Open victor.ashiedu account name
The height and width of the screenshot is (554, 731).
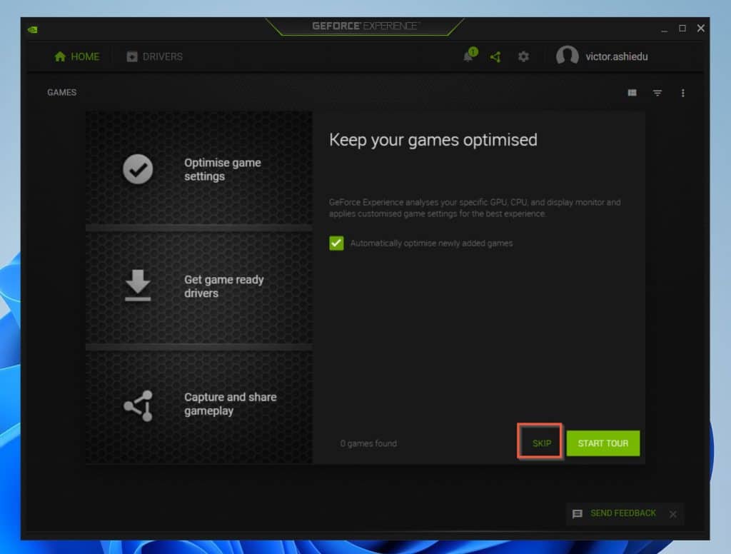pos(616,56)
